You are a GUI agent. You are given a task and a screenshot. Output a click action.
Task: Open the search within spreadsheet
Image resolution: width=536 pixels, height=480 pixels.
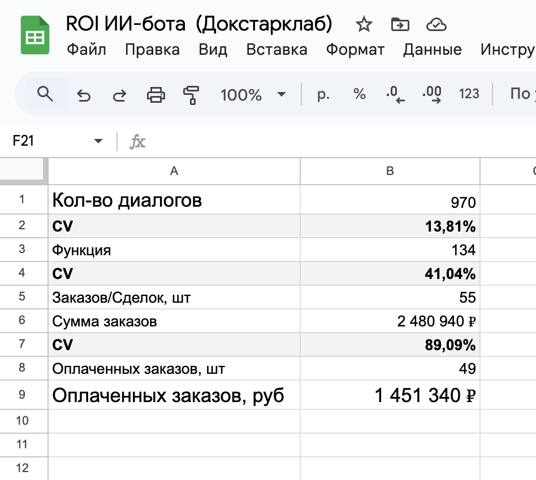(x=45, y=94)
